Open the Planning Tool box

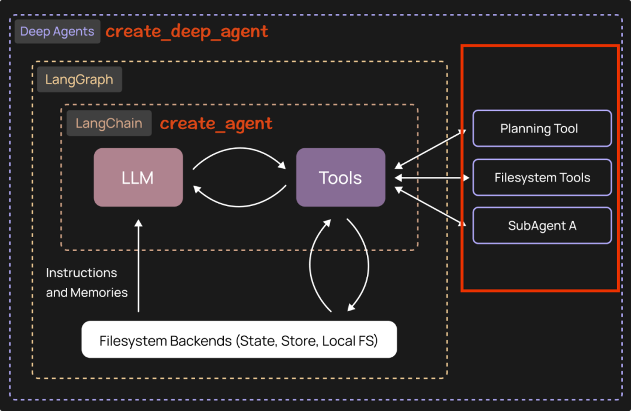tap(542, 128)
